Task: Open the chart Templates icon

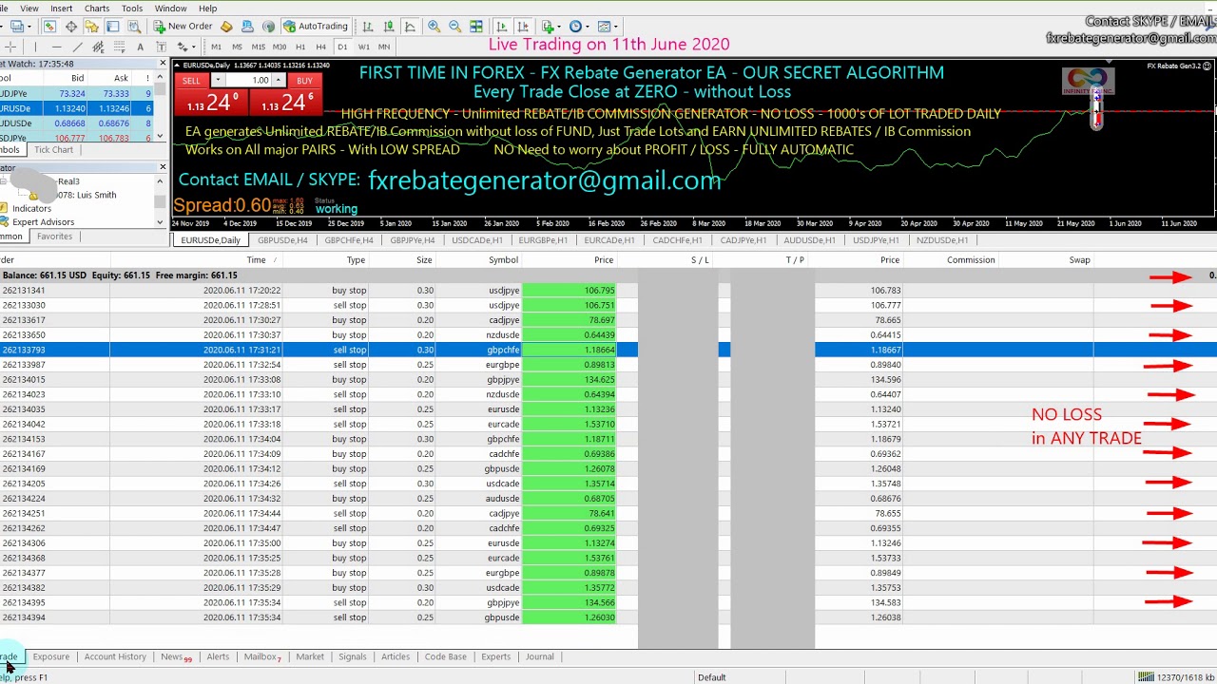Action: point(604,26)
